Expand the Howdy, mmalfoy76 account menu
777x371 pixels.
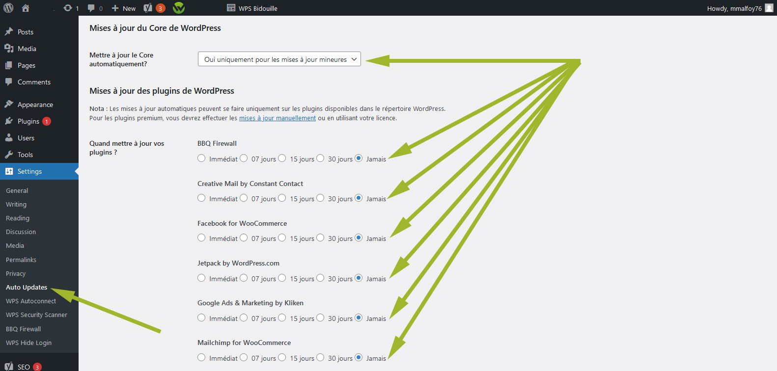[x=734, y=8]
